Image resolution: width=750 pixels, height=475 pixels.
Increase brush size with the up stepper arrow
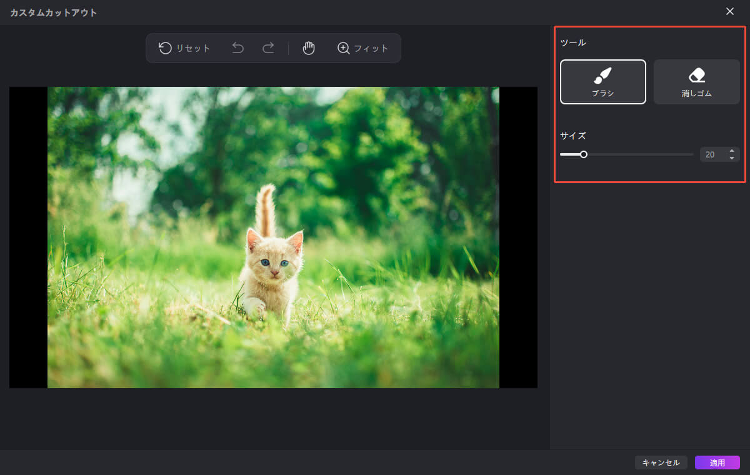[x=732, y=151]
